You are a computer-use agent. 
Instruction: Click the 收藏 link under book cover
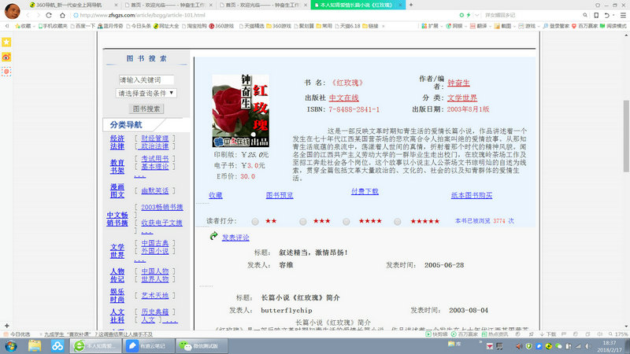tap(215, 195)
